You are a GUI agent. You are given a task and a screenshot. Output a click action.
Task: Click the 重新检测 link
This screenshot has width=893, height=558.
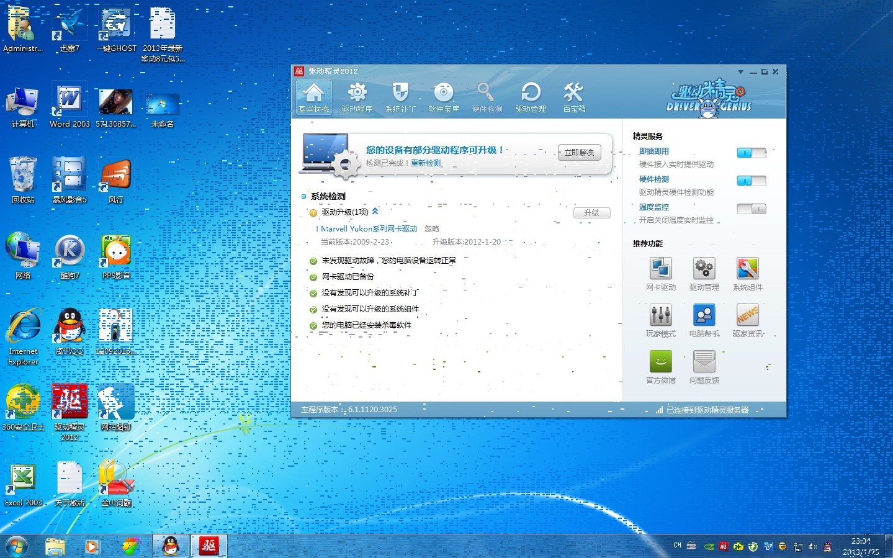(x=426, y=163)
